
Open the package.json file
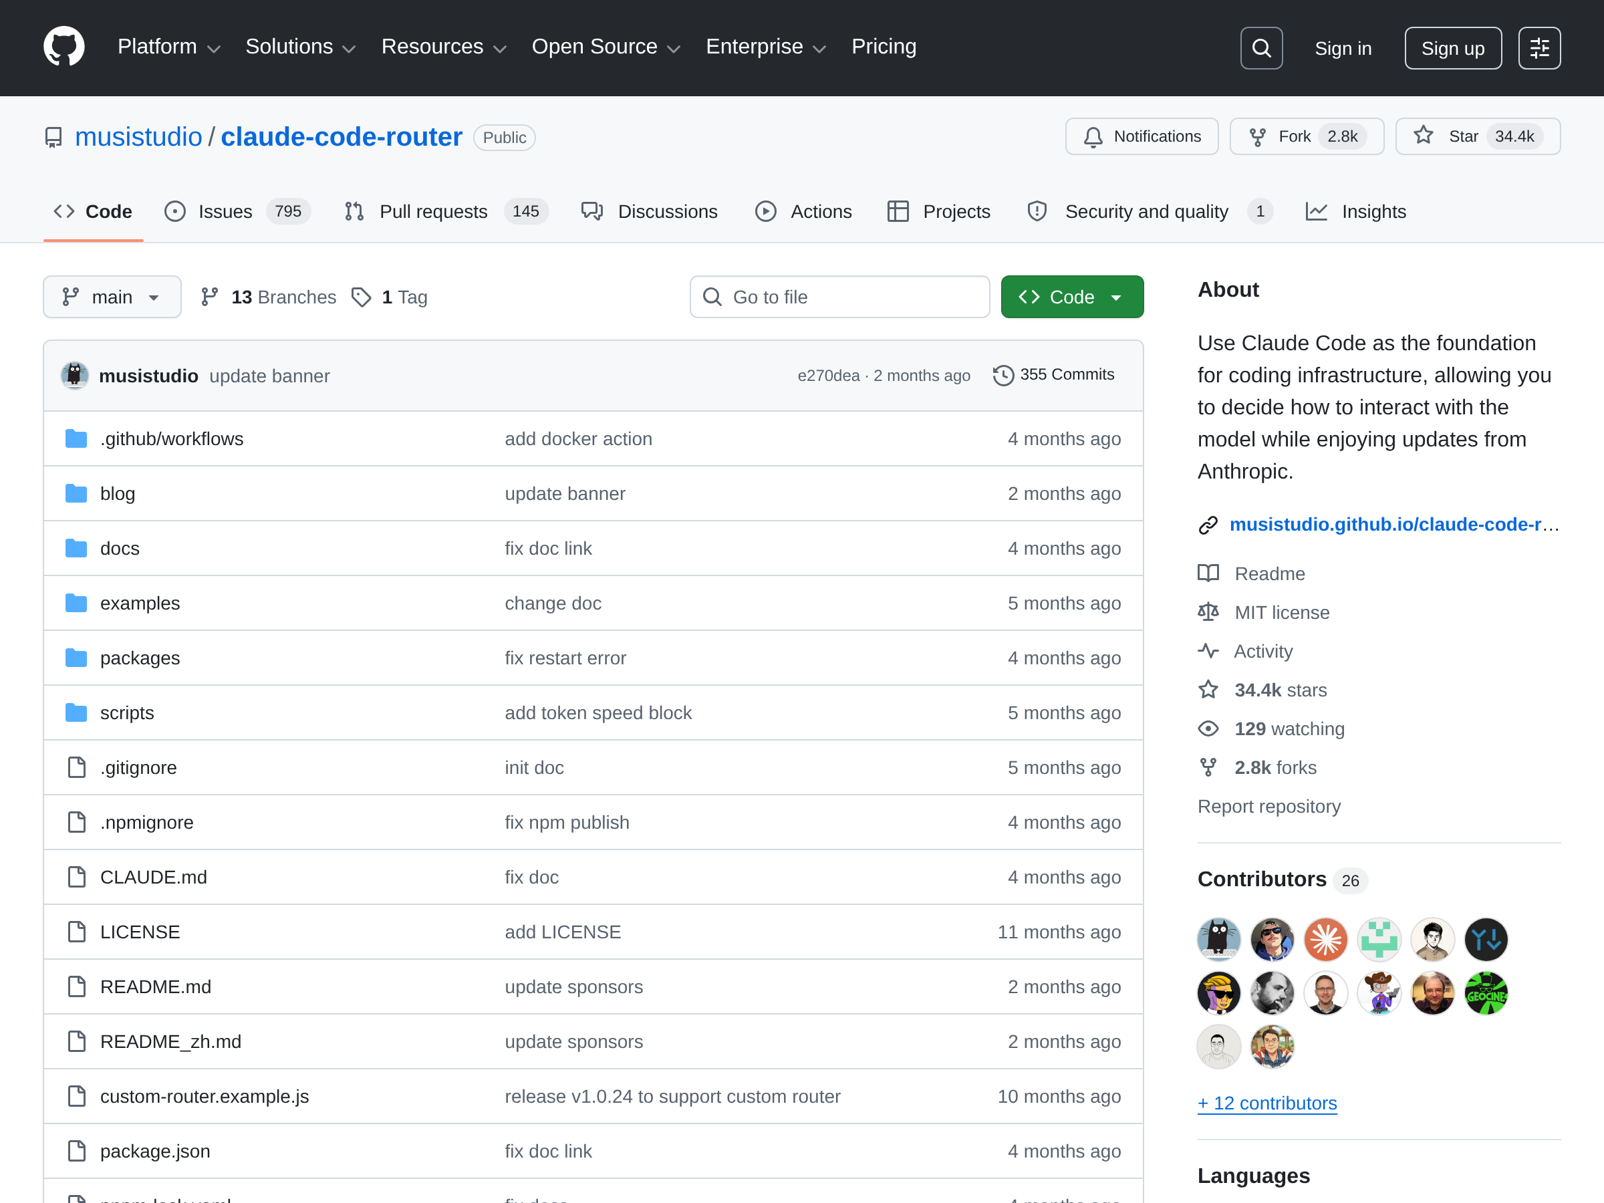click(x=155, y=1152)
